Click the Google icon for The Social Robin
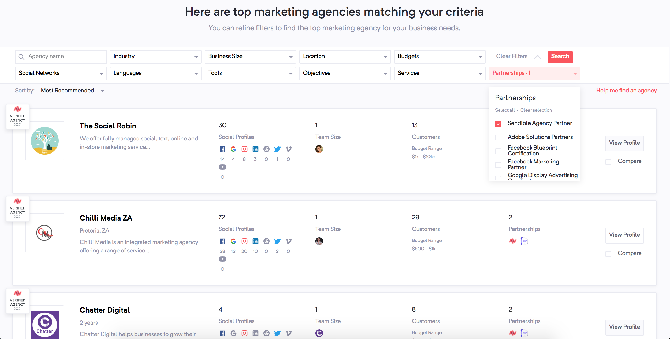Image resolution: width=670 pixels, height=339 pixels. click(233, 149)
